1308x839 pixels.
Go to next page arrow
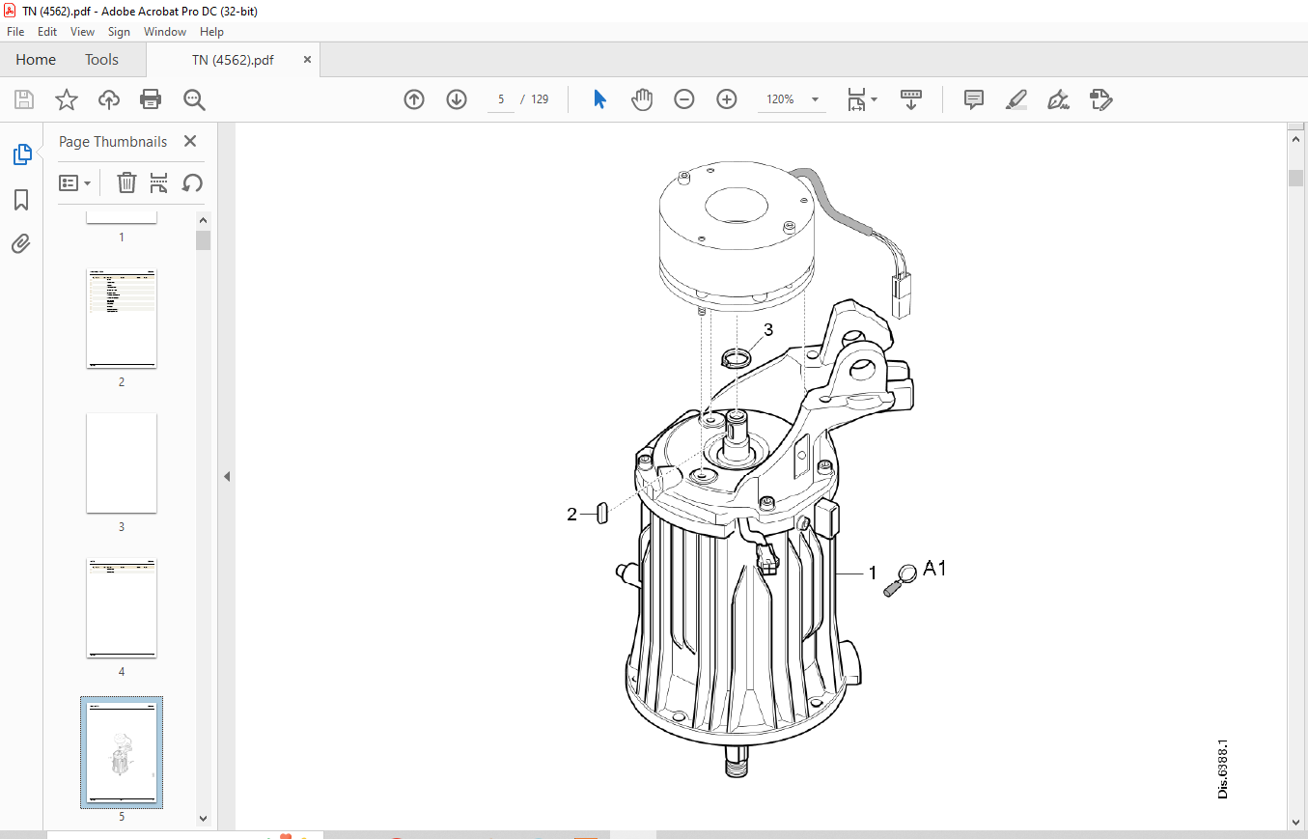pos(457,99)
